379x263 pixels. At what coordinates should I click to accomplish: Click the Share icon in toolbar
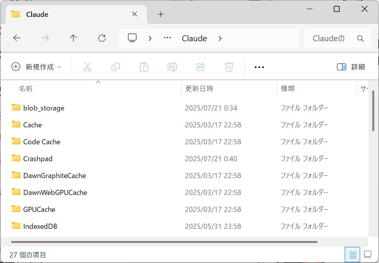pyautogui.click(x=201, y=67)
